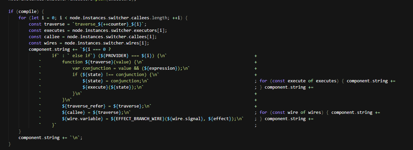Image resolution: width=413 pixels, height=150 pixels.
Task: Click the let keyword in the for loop
Action: click(33, 18)
